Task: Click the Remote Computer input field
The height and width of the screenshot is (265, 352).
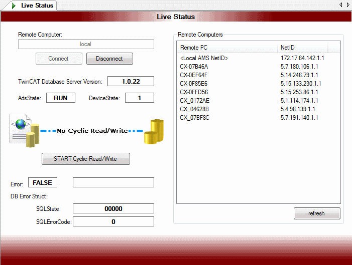Action: [x=86, y=44]
